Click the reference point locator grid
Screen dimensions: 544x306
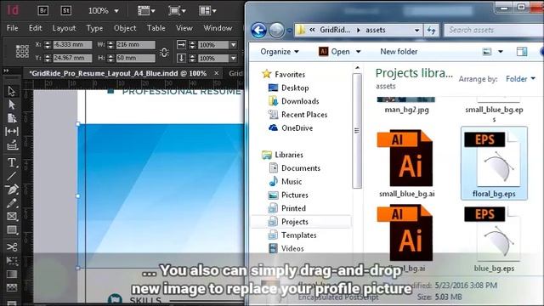pos(22,51)
